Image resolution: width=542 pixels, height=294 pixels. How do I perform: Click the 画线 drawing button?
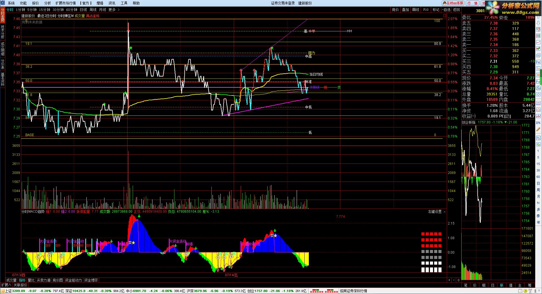pyautogui.click(x=416, y=10)
